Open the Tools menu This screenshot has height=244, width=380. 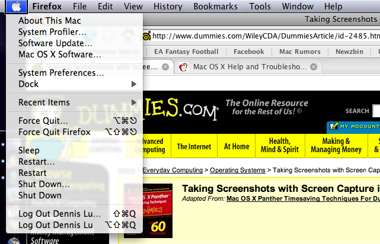(260, 7)
